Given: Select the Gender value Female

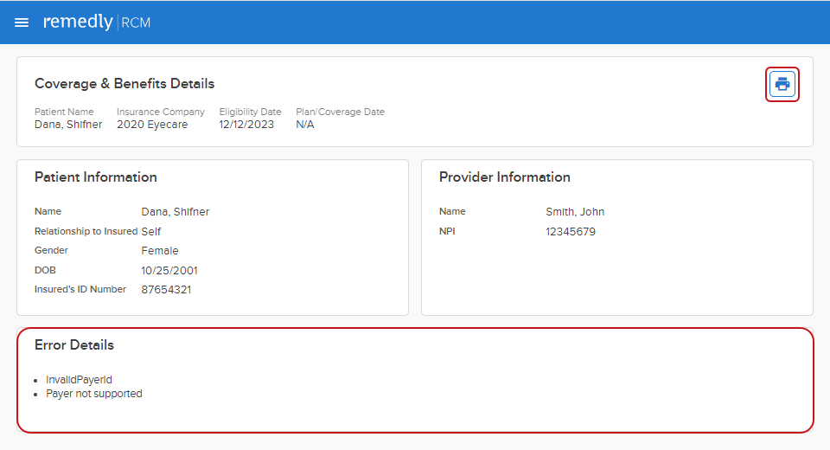Looking at the screenshot, I should pos(160,251).
